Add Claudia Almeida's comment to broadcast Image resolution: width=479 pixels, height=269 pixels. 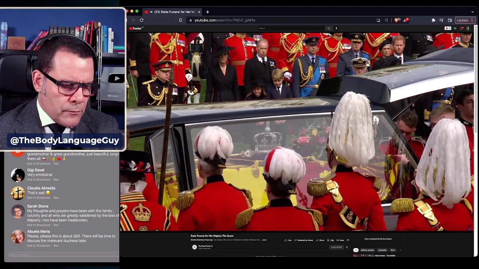click(39, 198)
